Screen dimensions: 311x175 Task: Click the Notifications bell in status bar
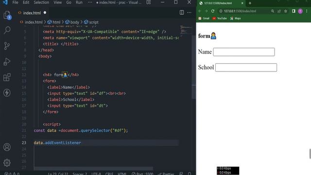(x=190, y=174)
